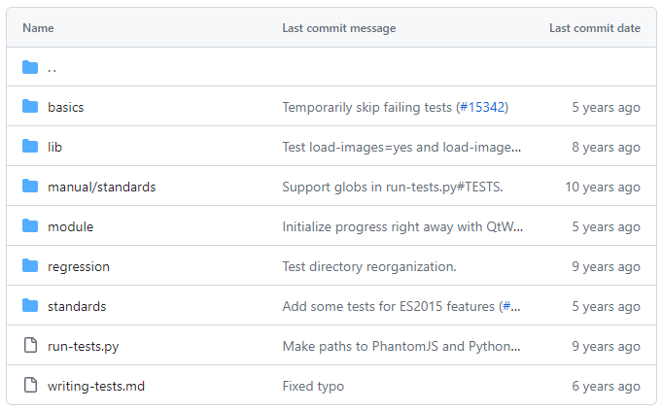Open the lib directory

click(x=54, y=147)
